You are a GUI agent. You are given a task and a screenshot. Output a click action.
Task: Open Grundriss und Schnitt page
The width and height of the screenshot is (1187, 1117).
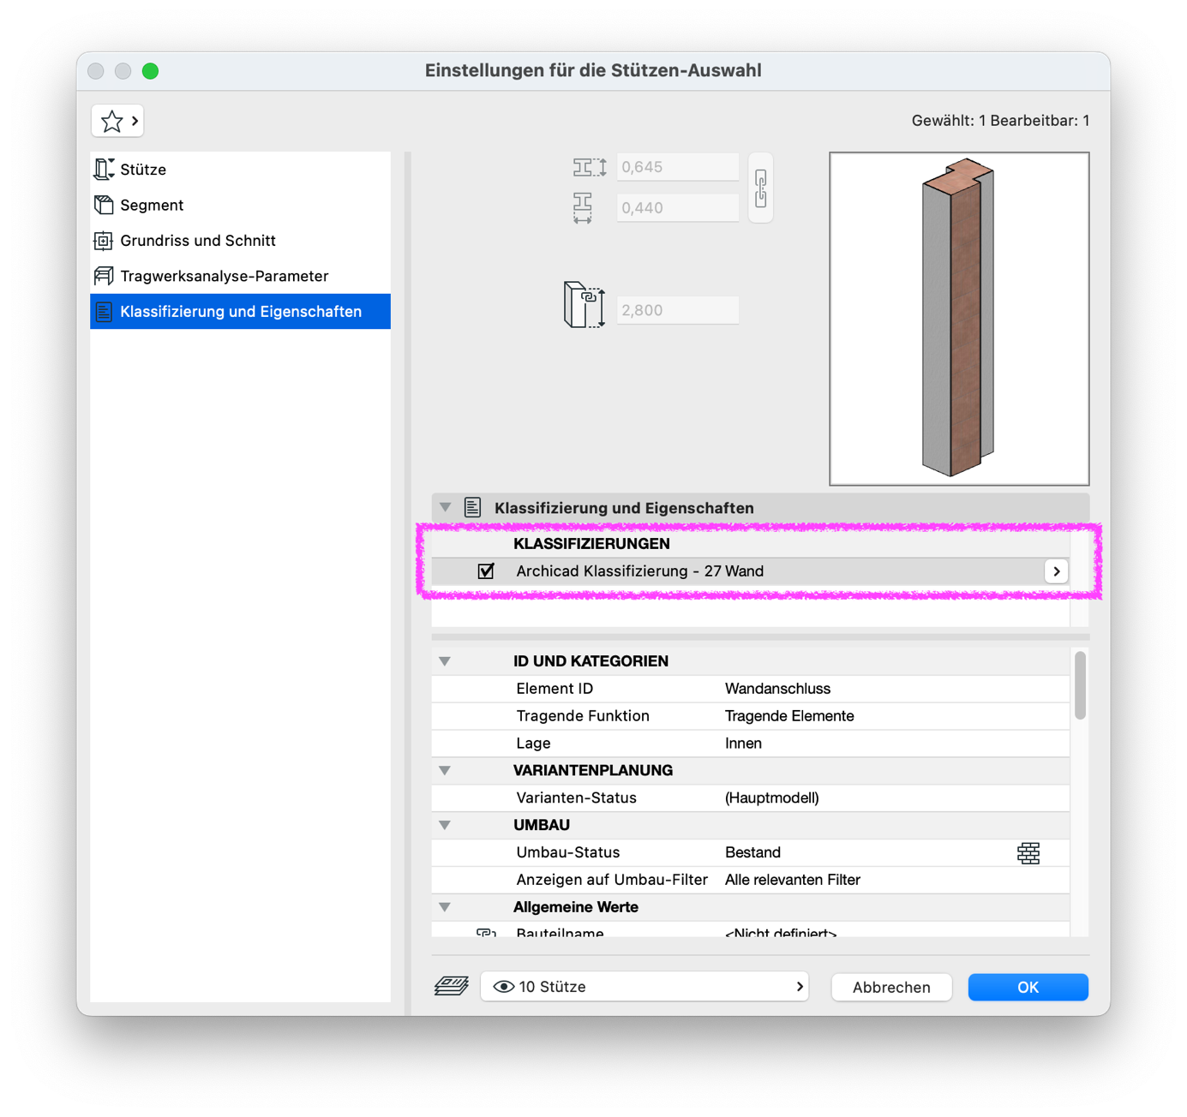pos(240,241)
